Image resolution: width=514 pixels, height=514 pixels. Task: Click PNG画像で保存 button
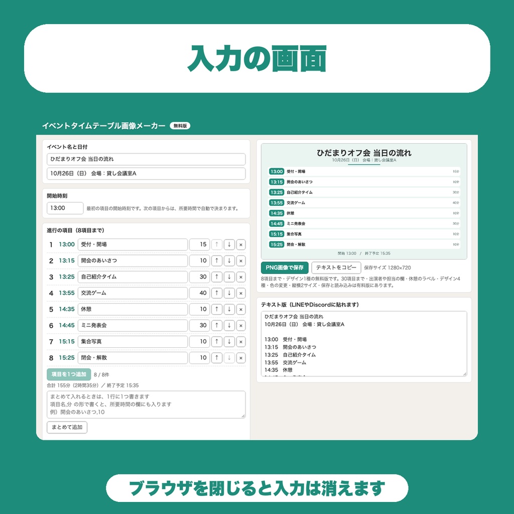(x=285, y=268)
